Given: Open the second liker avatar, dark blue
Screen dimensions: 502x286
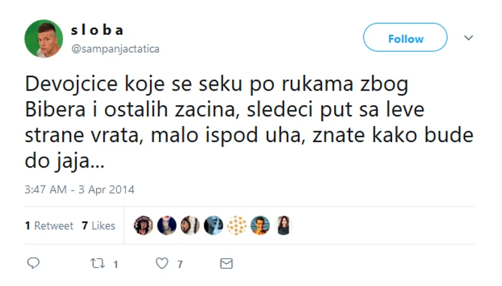Looking at the screenshot, I should pyautogui.click(x=166, y=225).
